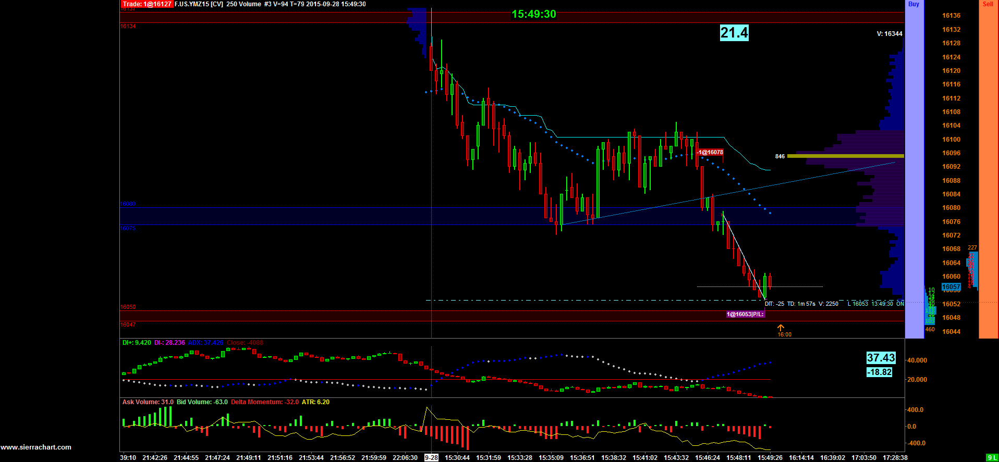
Task: Click the orange Sell column
Action: point(988,169)
